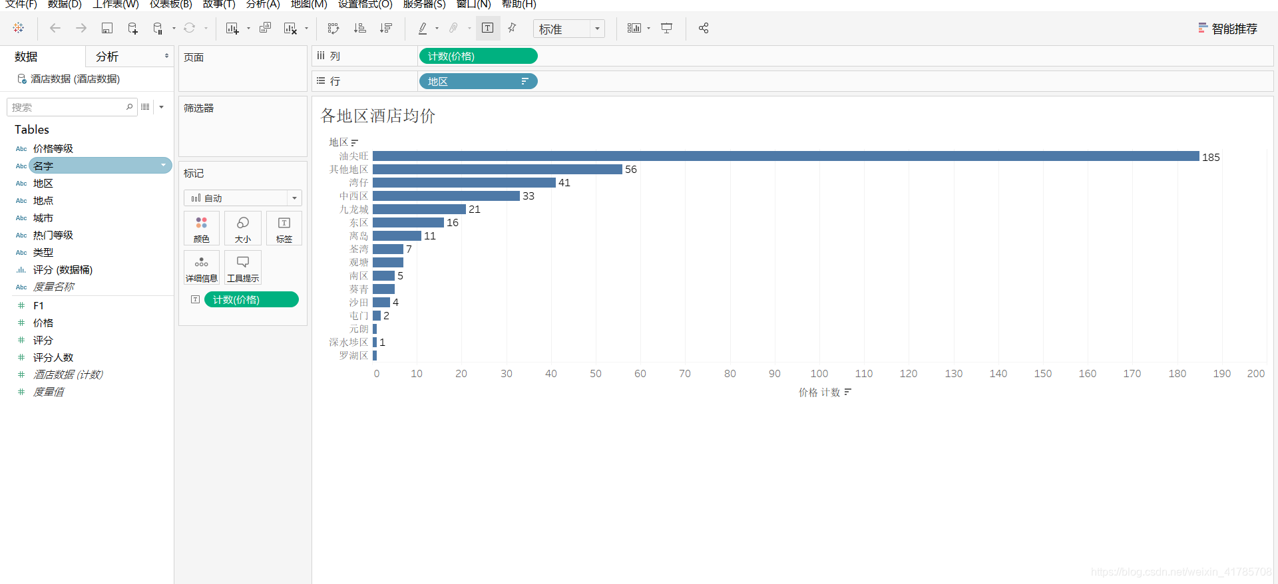The image size is (1278, 584).
Task: Click the 搜索 field search box
Action: click(x=71, y=107)
